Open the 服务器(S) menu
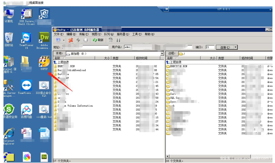The width and height of the screenshot is (275, 163). pos(123,34)
